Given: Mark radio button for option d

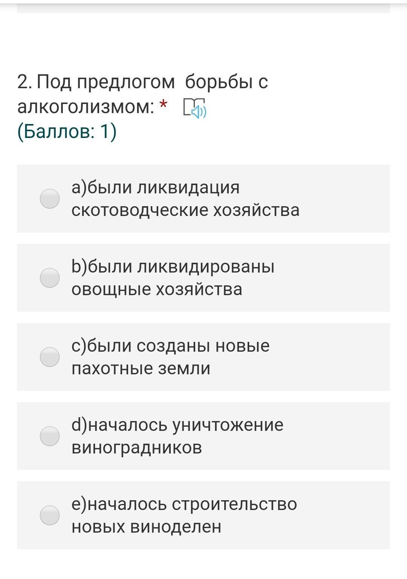Looking at the screenshot, I should pyautogui.click(x=50, y=436).
